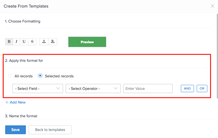Open the font color picker icon
Viewport: 218px width, 138px height.
pyautogui.click(x=44, y=42)
